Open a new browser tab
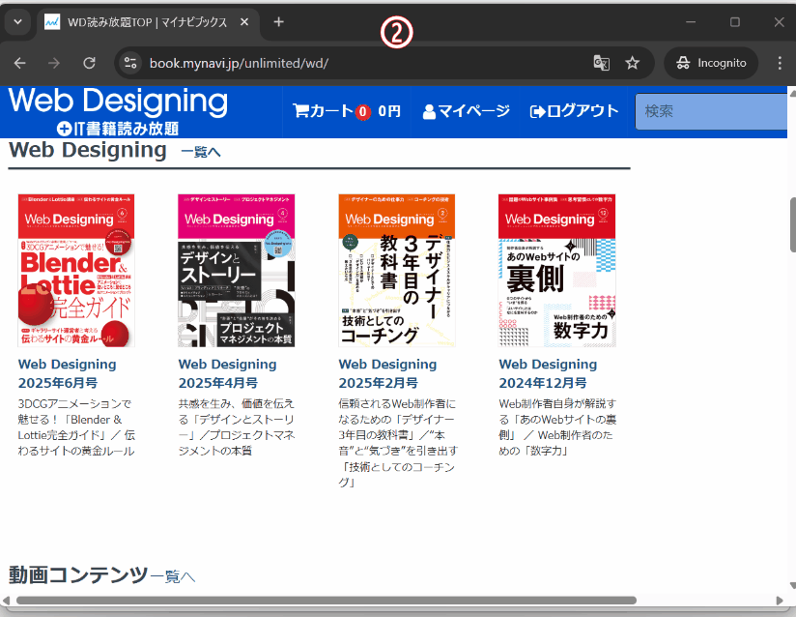 279,22
